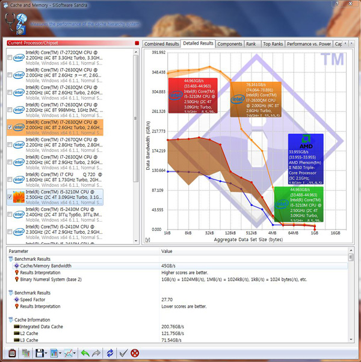The height and width of the screenshot is (362, 361).
Task: Check the i5-2410M 2.30GHz checkbox
Action: (x=10, y=232)
